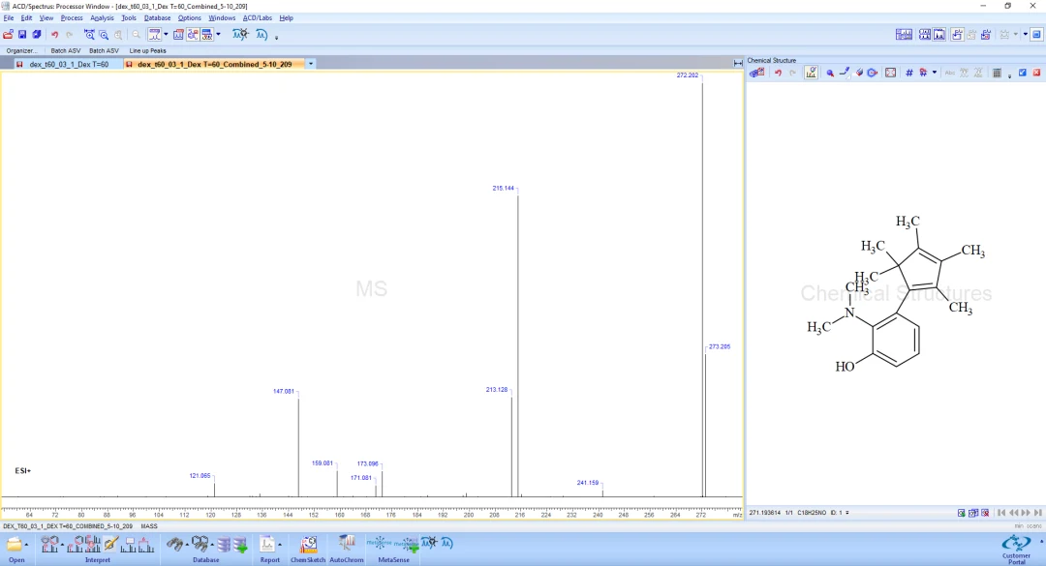Open the Analysis menu
This screenshot has height=566, width=1046.
(102, 18)
